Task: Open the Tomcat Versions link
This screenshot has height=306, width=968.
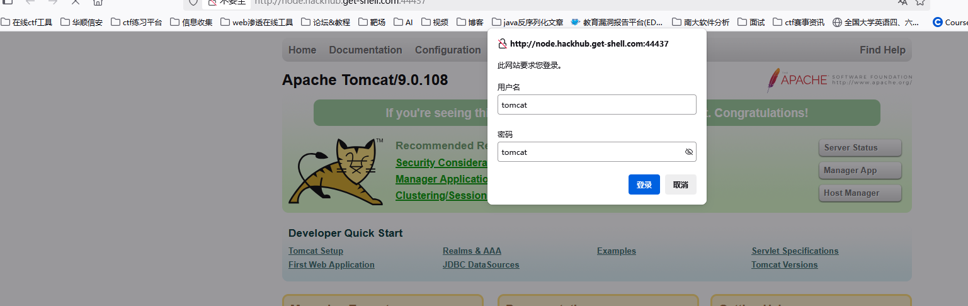Action: (x=785, y=264)
